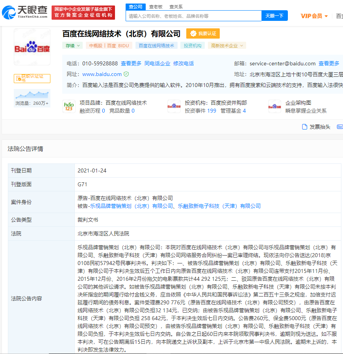Click the company name search input field
Screen dimensions: 343x354
click(x=194, y=16)
